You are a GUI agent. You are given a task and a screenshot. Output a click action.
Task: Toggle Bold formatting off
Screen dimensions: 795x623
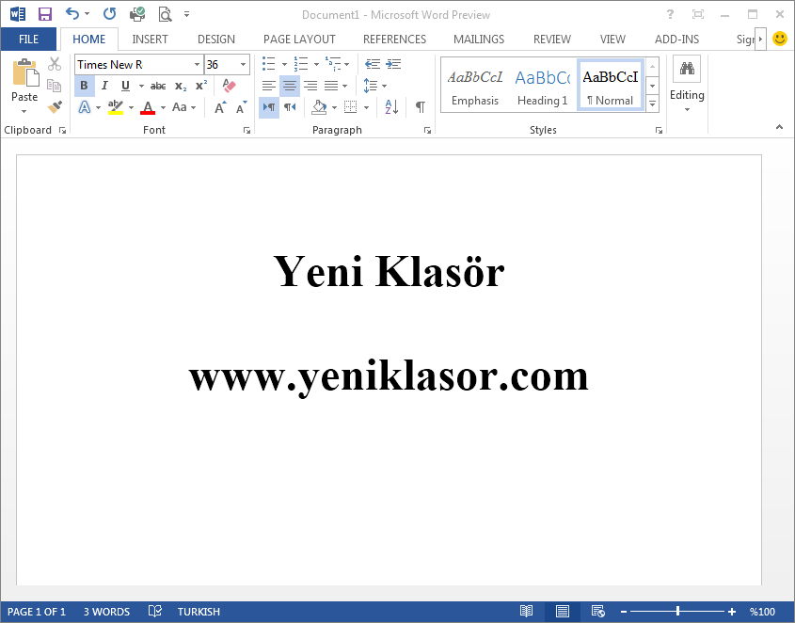tap(84, 86)
